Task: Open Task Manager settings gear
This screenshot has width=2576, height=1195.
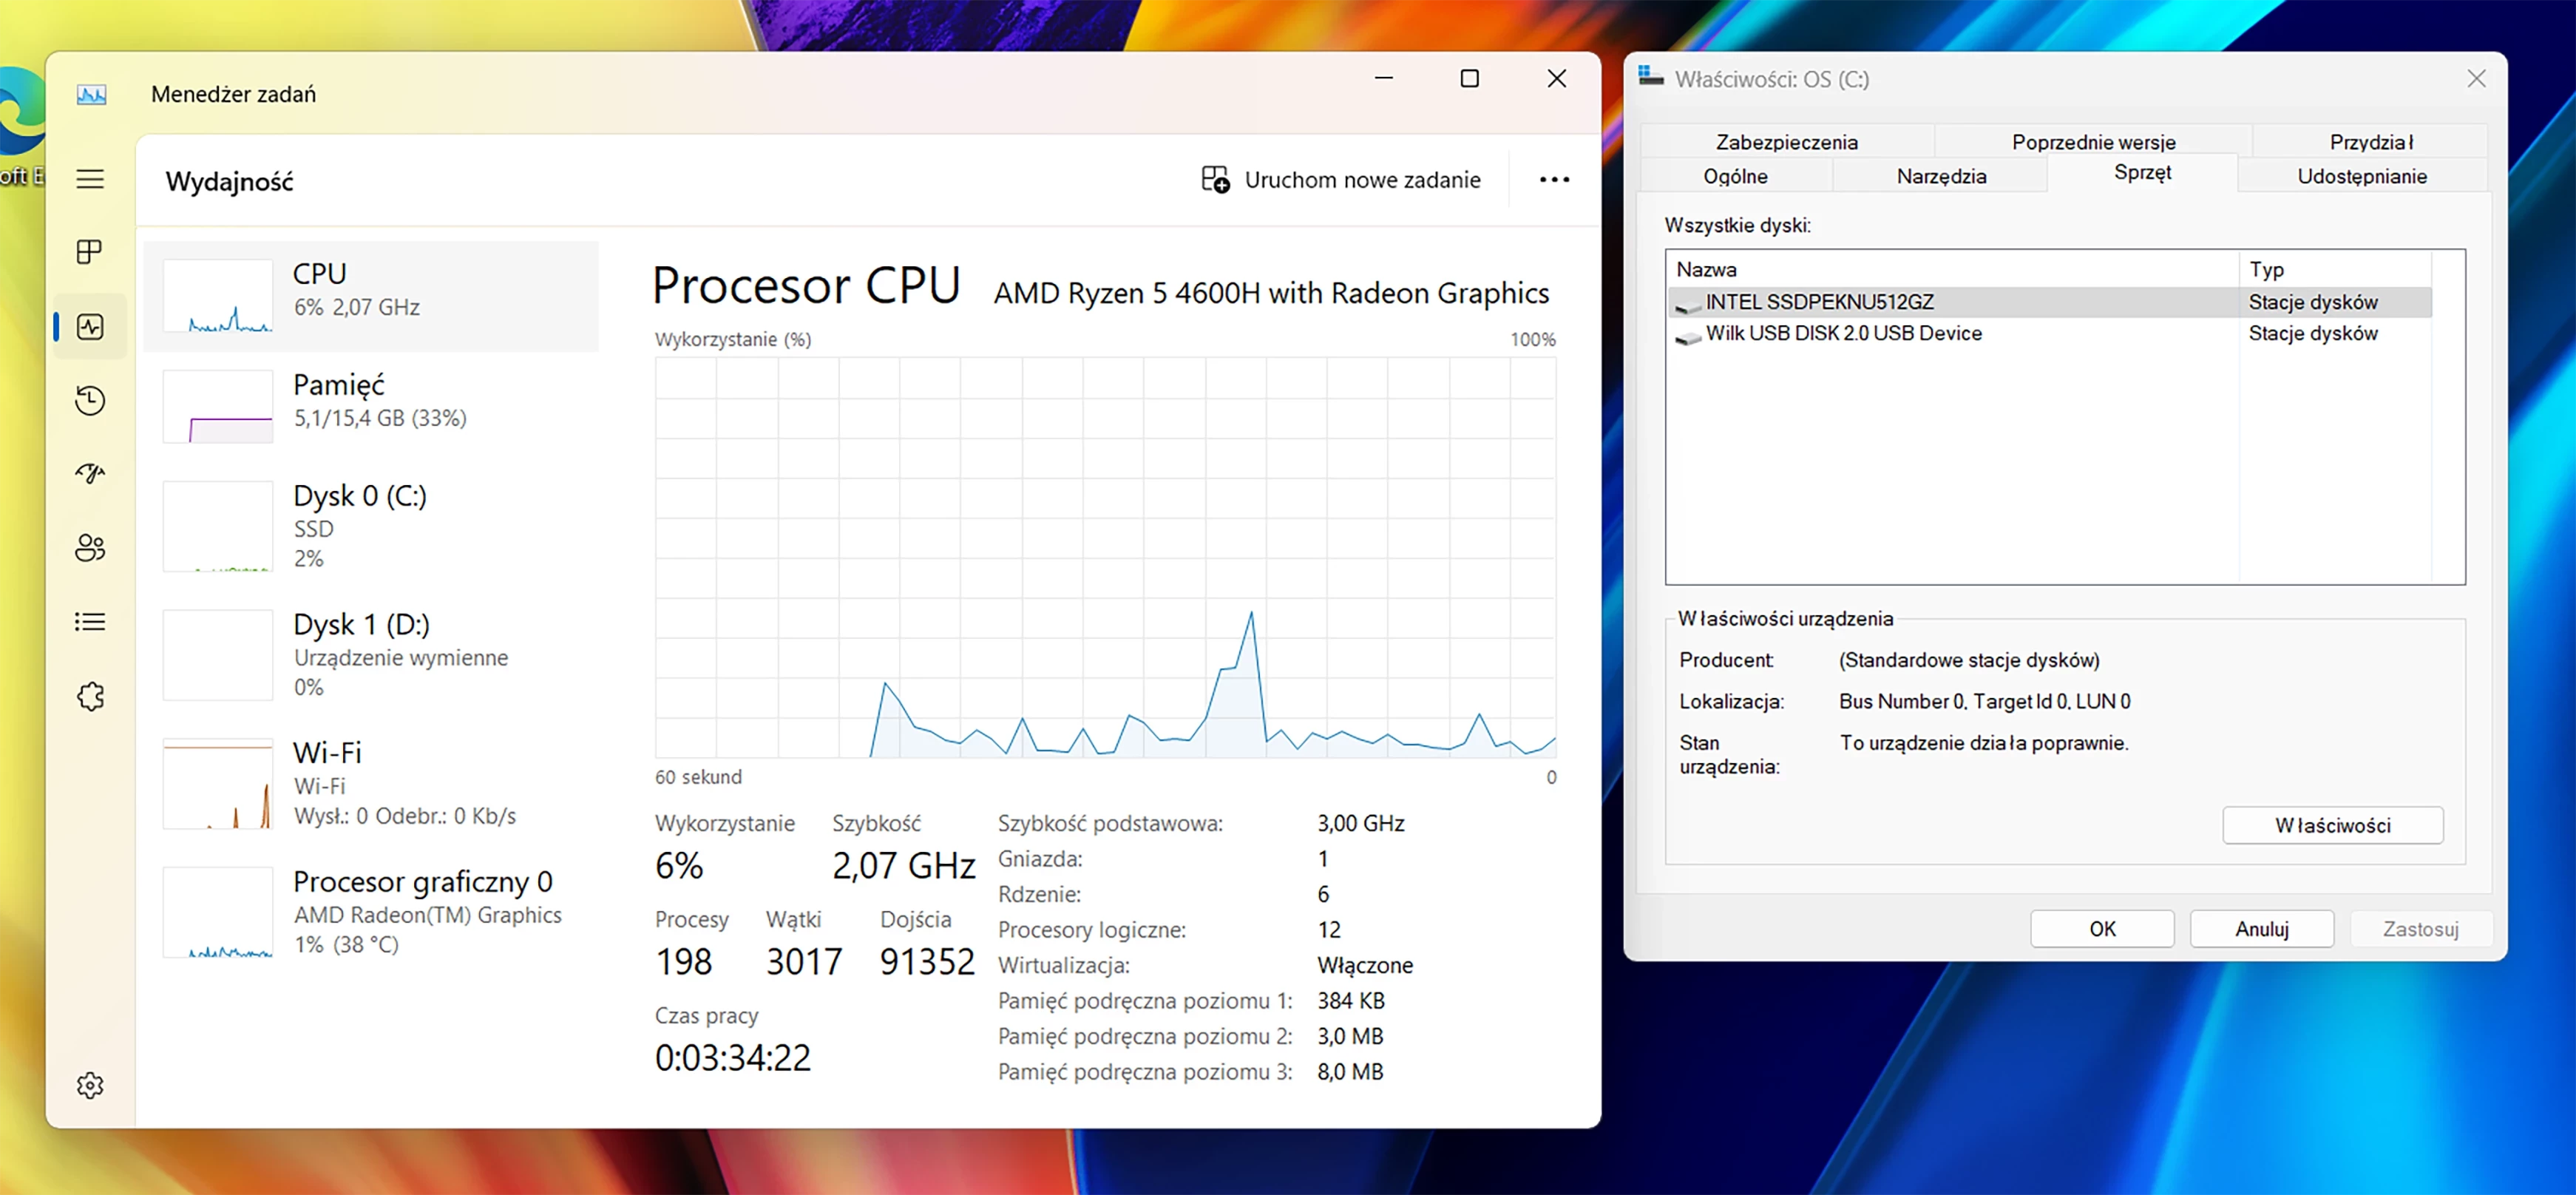Action: 90,1085
